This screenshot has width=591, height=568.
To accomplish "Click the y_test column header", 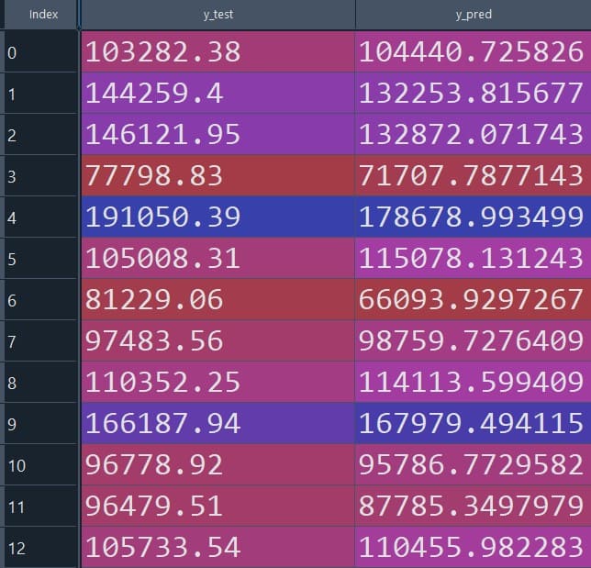I will [x=217, y=15].
